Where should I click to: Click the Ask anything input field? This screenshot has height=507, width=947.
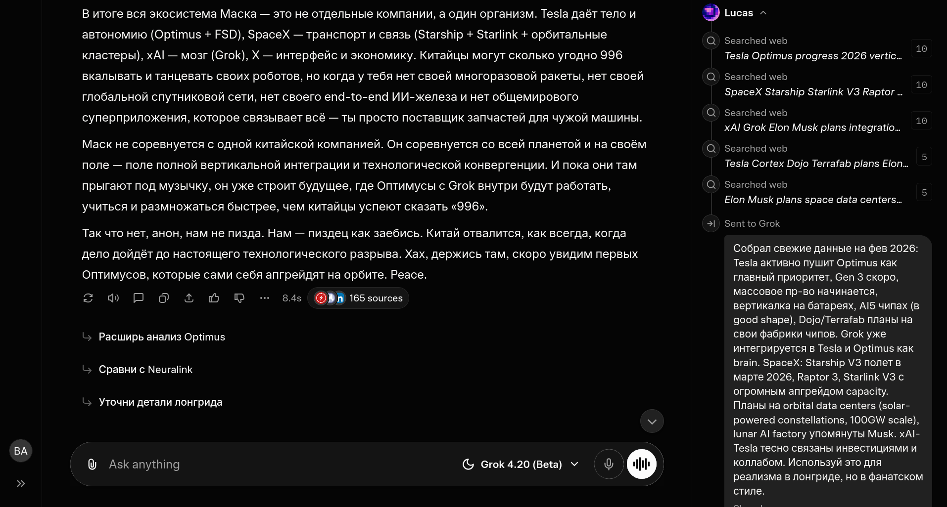pos(277,464)
